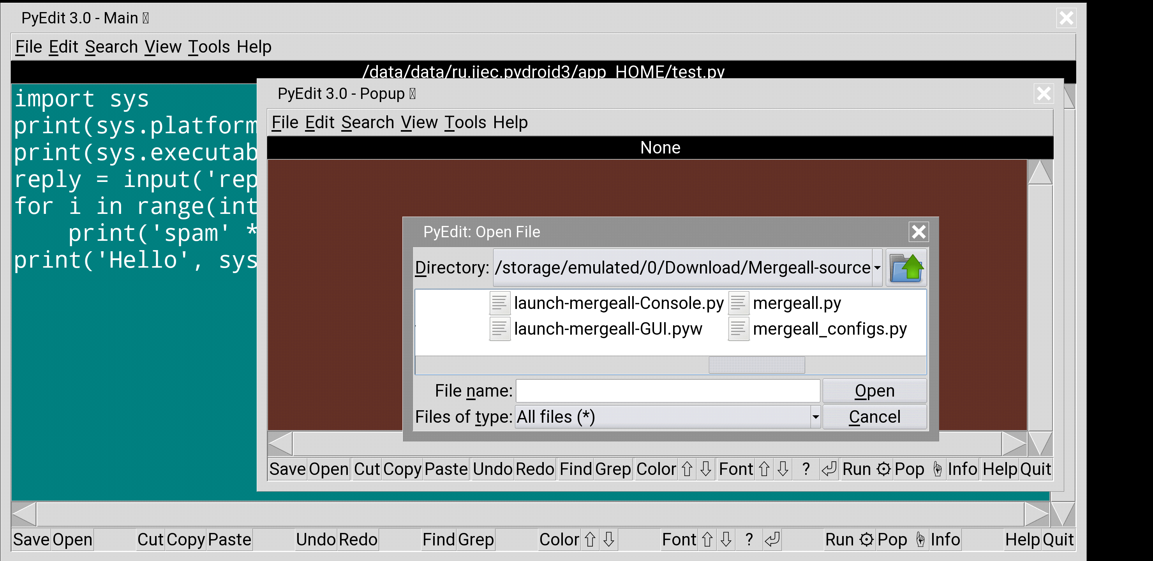
Task: Click the question mark in popup toolbar
Action: click(806, 469)
